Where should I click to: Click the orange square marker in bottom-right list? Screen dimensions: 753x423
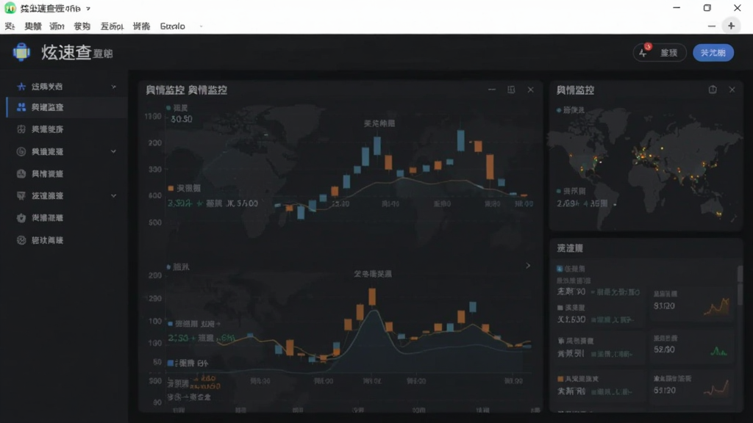pyautogui.click(x=560, y=379)
